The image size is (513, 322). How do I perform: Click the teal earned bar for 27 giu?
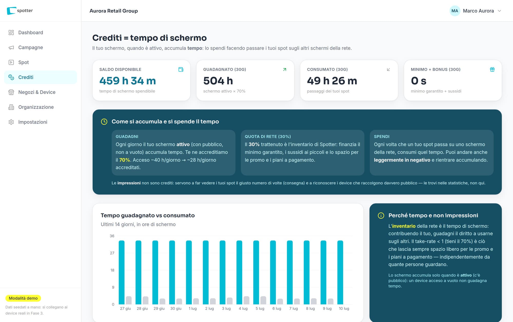122,272
